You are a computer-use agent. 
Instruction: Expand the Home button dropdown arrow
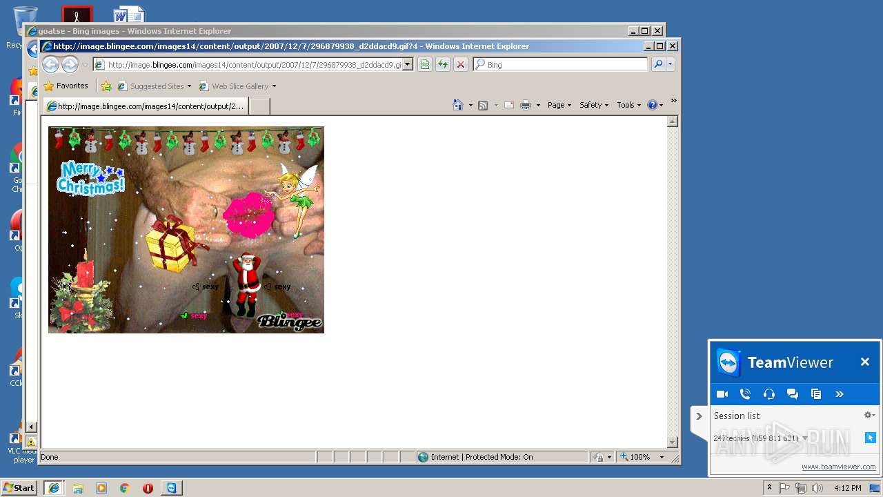coord(470,106)
